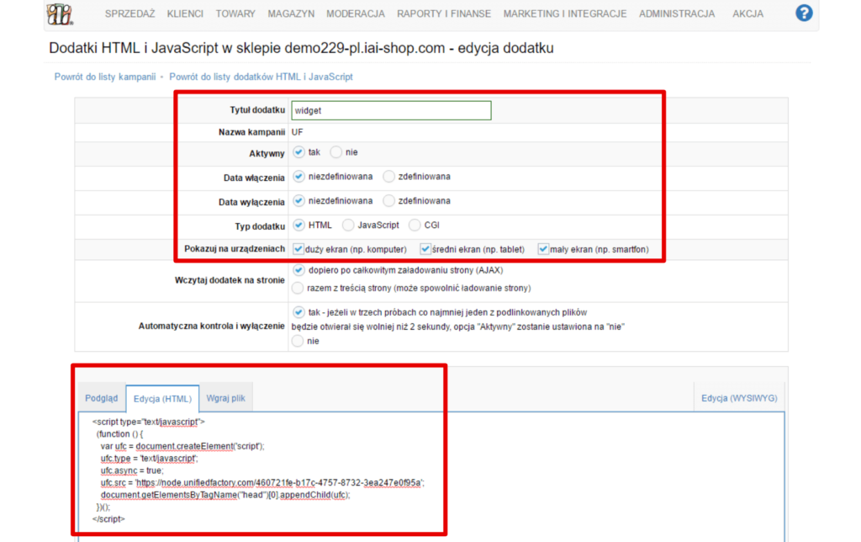
Task: Choose niezdefiniowana for Data włączenia
Action: click(x=298, y=177)
